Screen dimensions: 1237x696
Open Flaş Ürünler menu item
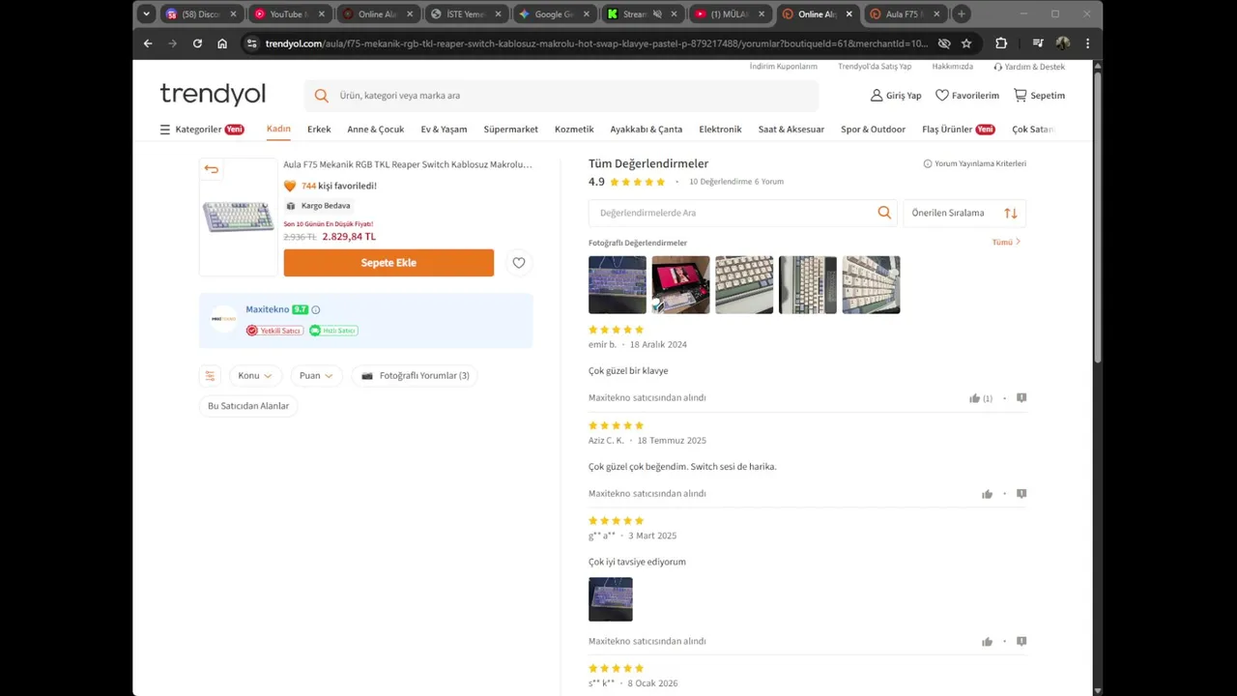coord(958,130)
